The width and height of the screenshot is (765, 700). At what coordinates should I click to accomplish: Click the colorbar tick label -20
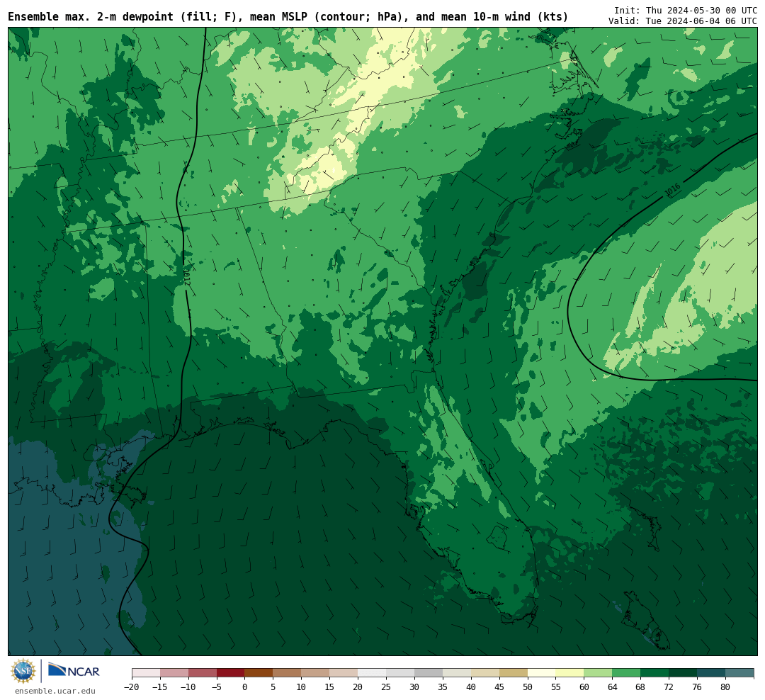[132, 687]
